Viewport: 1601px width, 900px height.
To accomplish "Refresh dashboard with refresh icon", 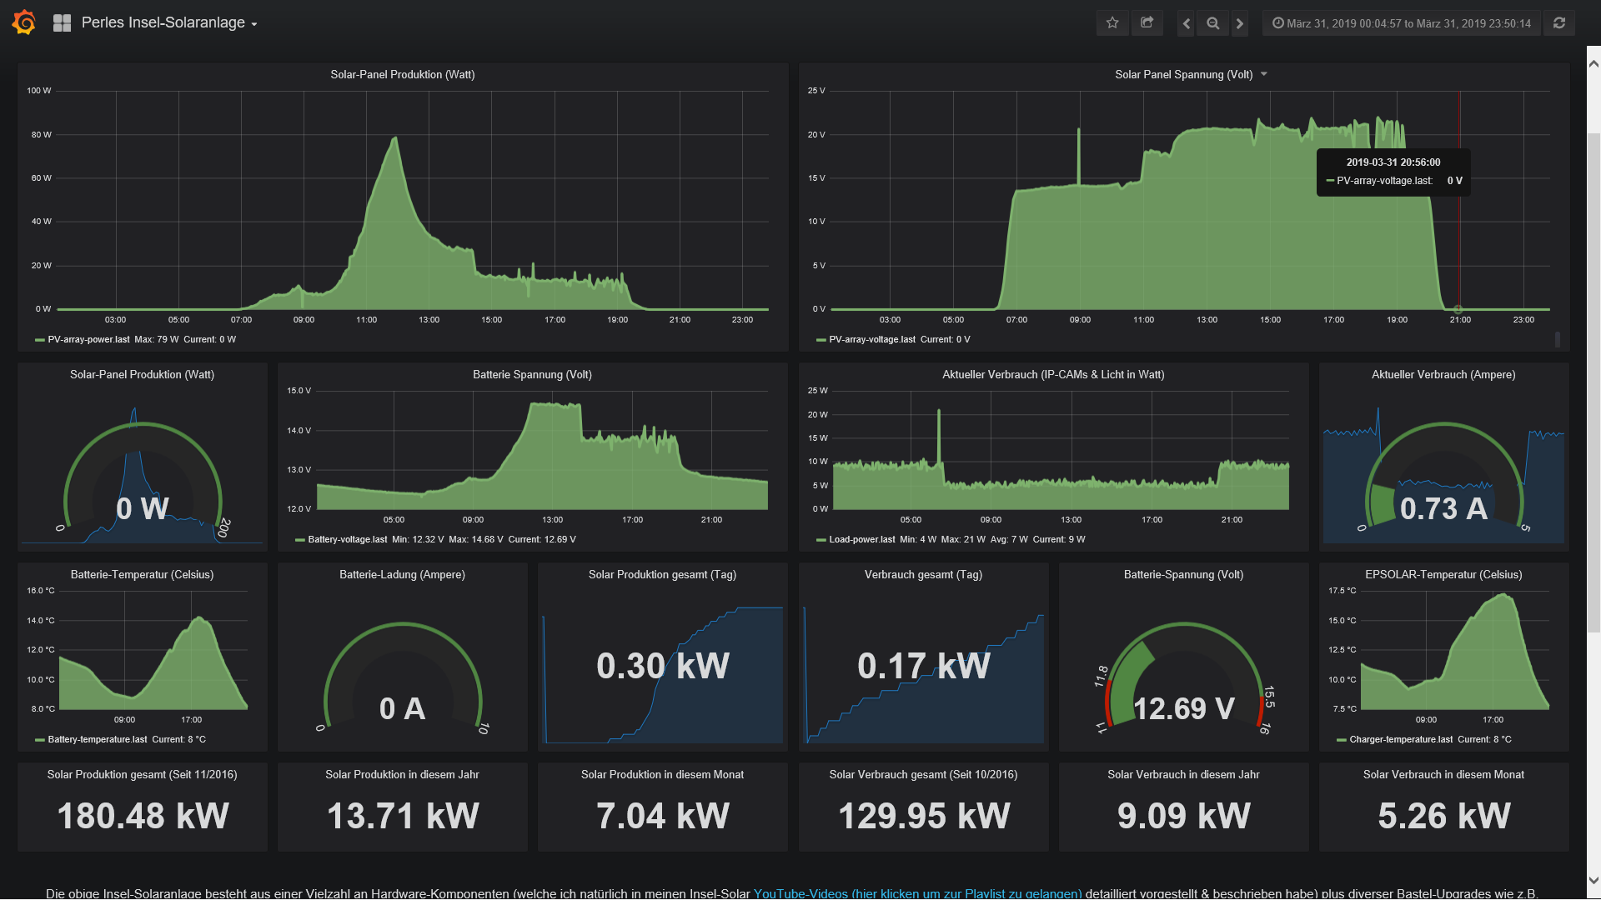I will point(1559,23).
